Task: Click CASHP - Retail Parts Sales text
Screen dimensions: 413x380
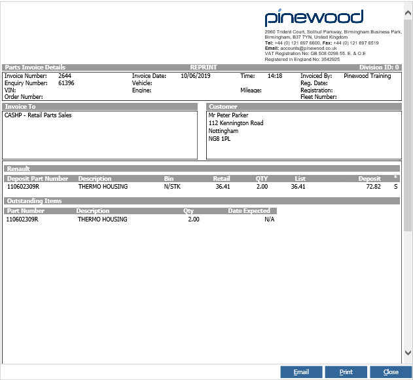Action: tap(38, 115)
